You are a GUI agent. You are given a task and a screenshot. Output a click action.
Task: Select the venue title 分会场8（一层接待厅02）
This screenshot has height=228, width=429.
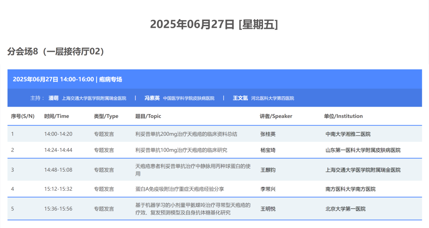[x=56, y=51]
